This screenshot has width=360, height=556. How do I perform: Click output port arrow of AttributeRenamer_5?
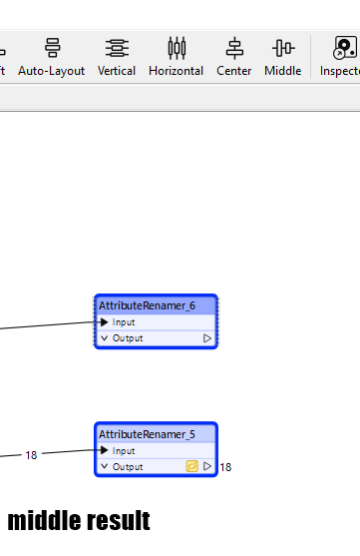pos(207,466)
